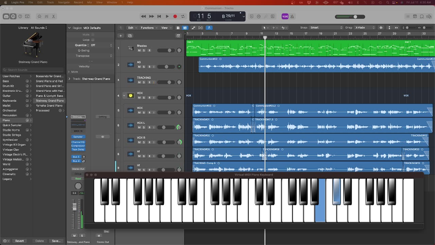Toggle the metronome click button
The height and width of the screenshot is (245, 435).
(292, 16)
